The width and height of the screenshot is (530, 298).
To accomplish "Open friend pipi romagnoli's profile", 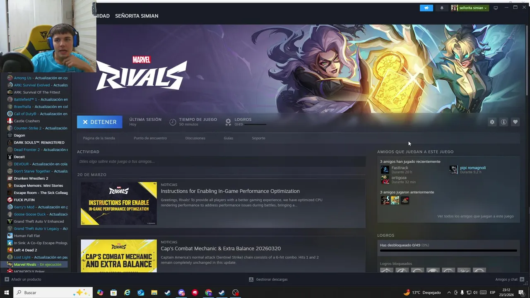I will [473, 168].
